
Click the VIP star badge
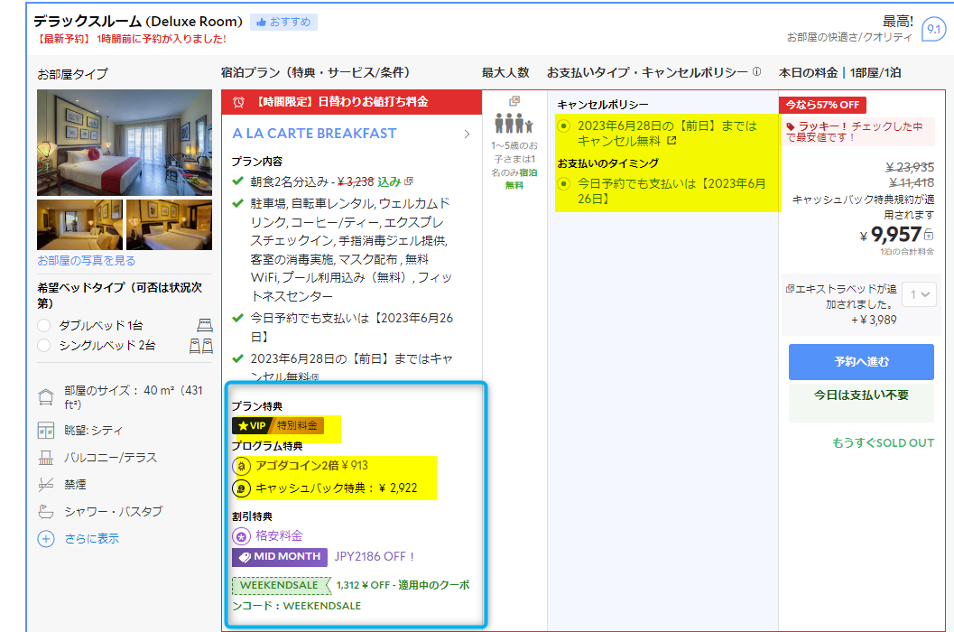252,425
